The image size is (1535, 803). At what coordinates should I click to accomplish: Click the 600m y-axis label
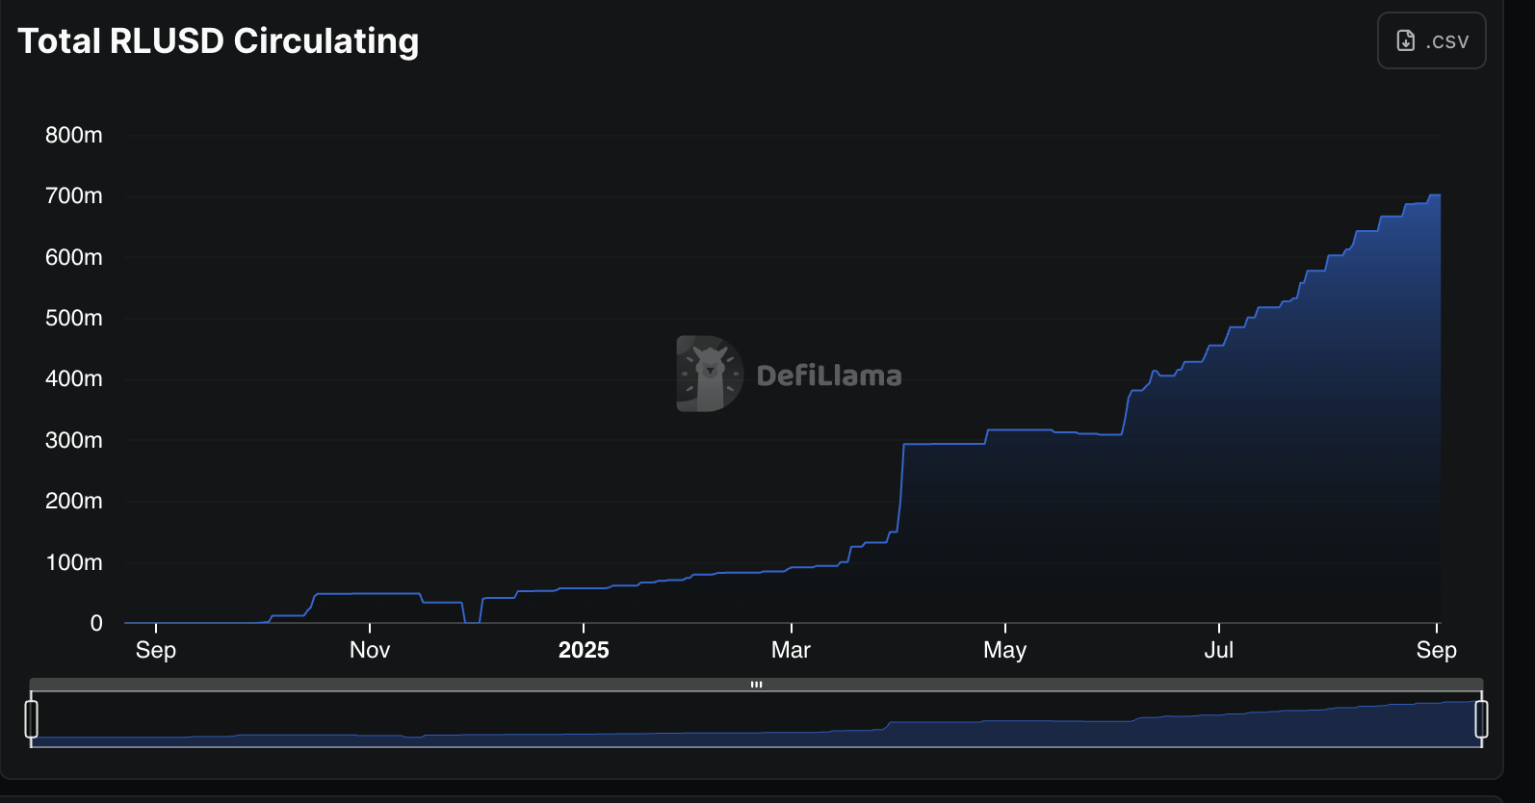pyautogui.click(x=74, y=257)
